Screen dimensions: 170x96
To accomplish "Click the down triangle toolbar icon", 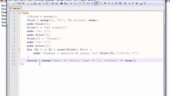I will (133, 3).
